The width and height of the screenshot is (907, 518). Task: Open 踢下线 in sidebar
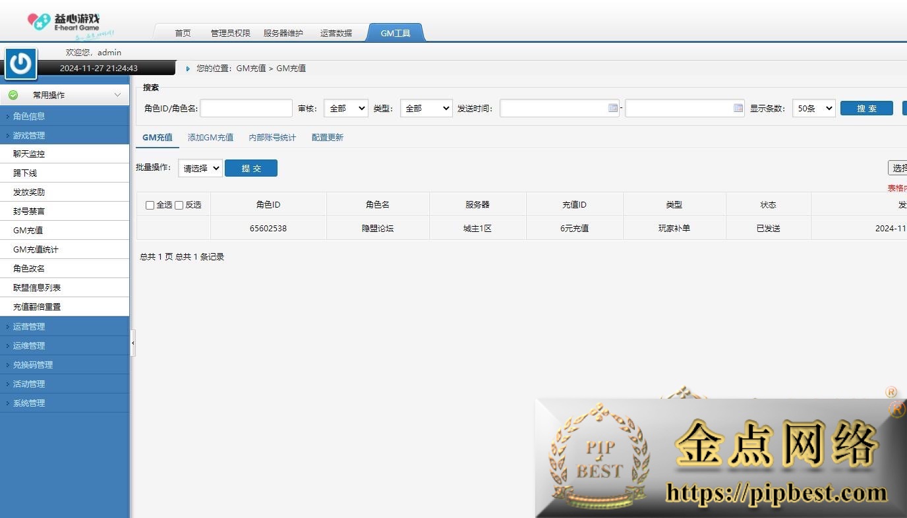(65, 173)
